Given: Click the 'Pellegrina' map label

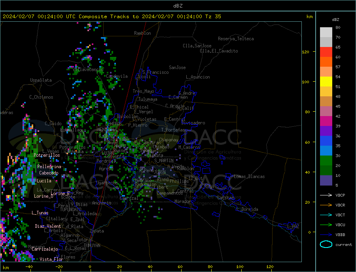Looking at the screenshot, I should pos(49,167).
